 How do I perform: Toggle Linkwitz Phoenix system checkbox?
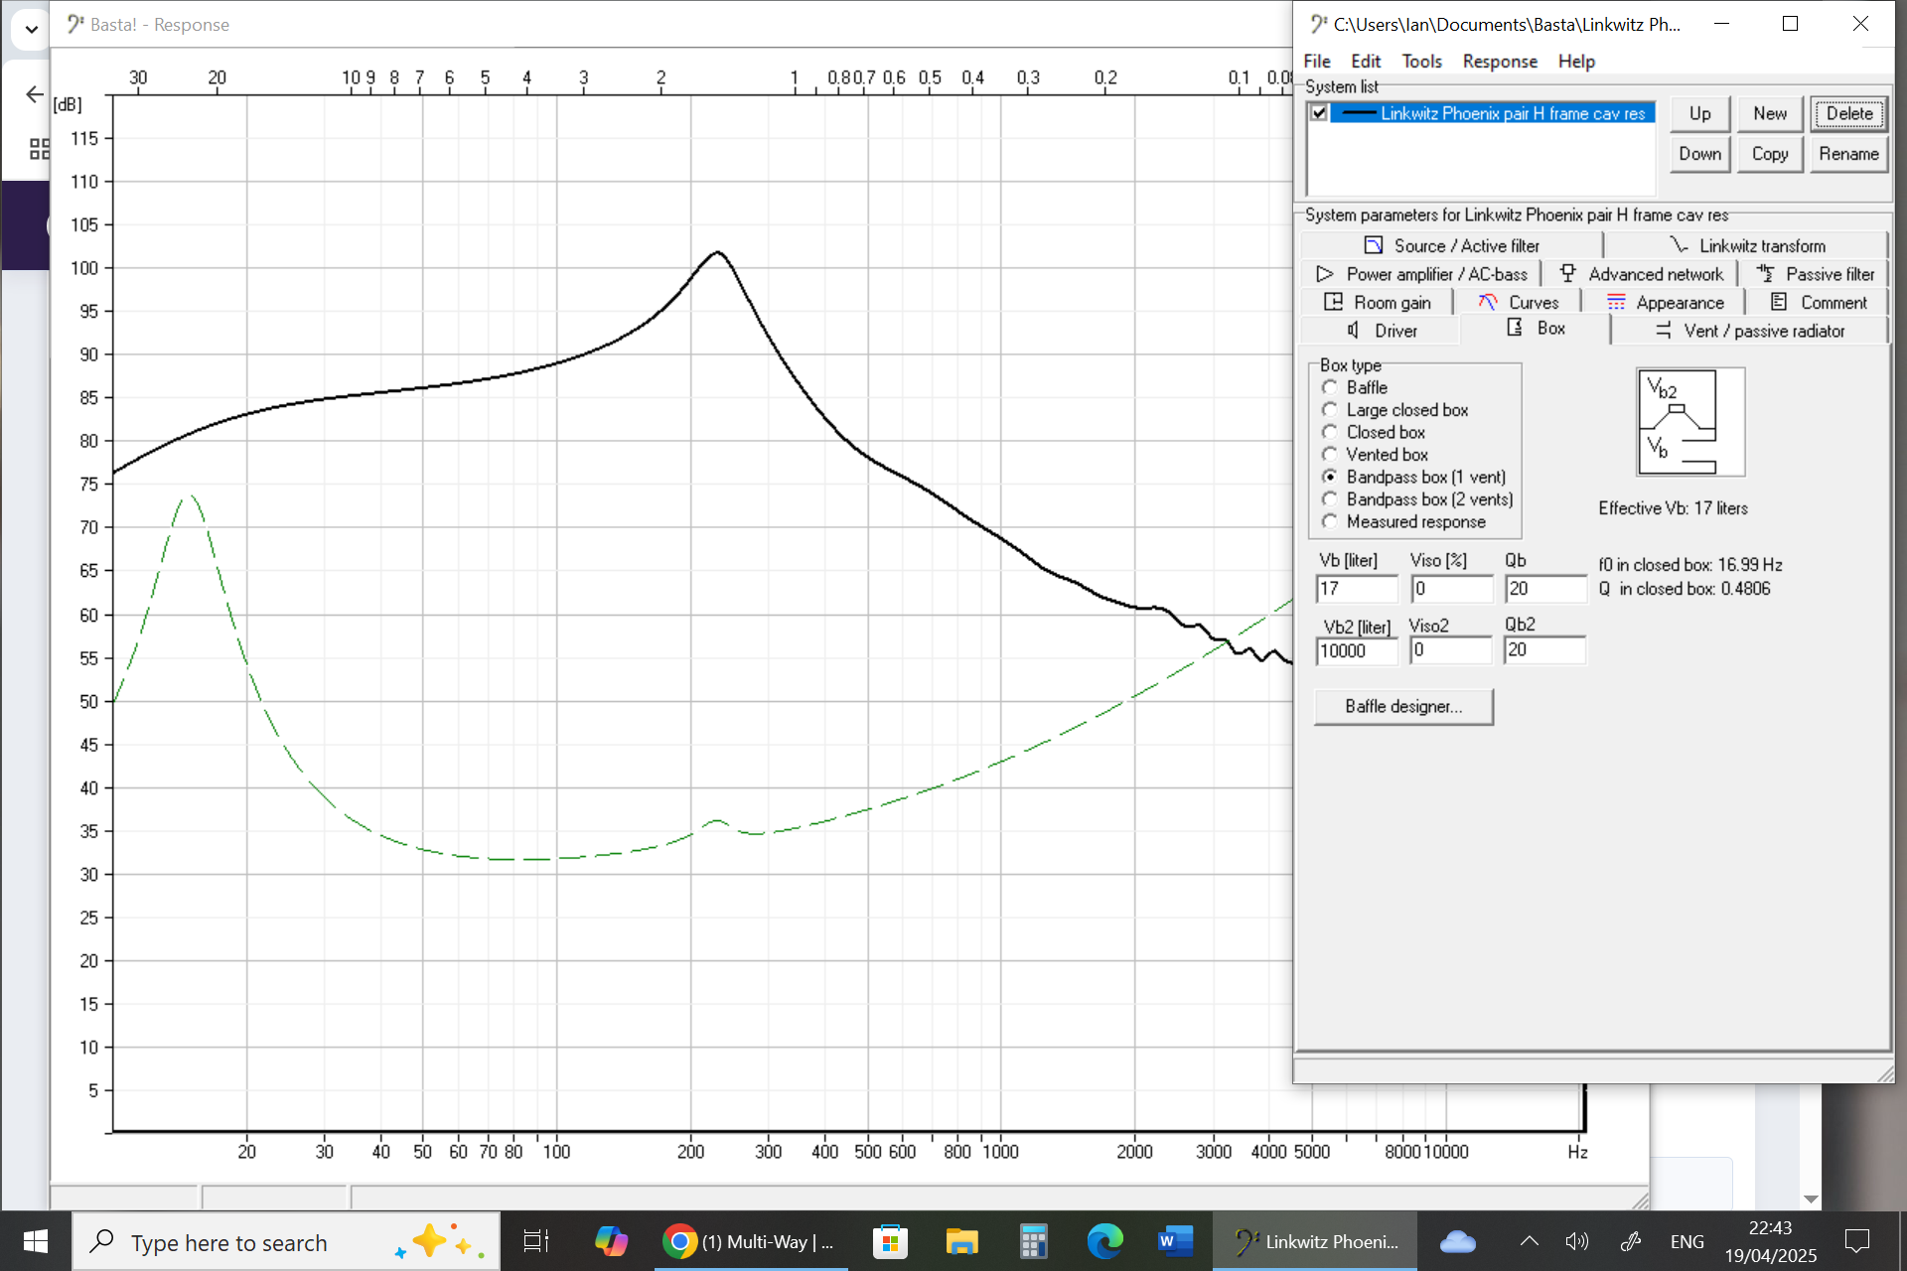(x=1319, y=113)
